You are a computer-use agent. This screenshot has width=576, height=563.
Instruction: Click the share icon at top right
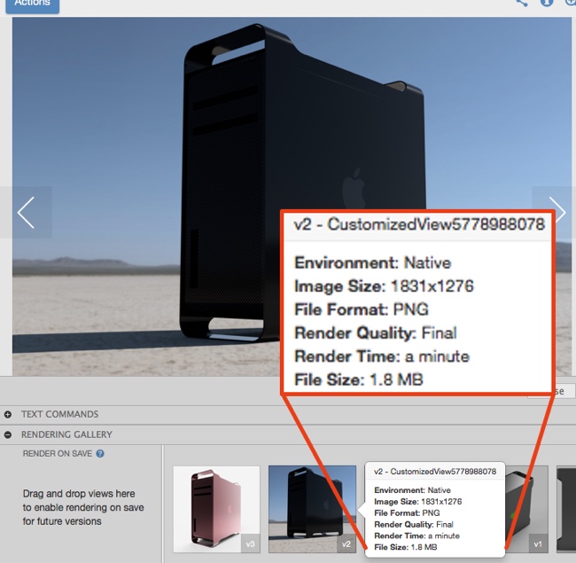click(522, 3)
